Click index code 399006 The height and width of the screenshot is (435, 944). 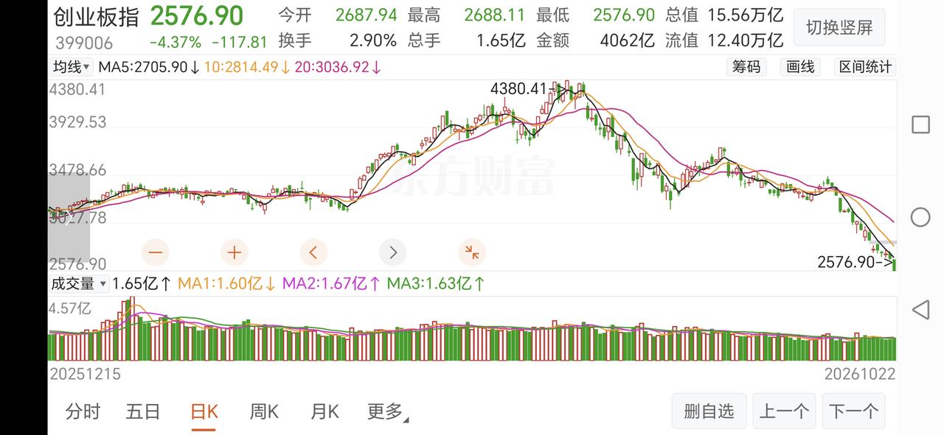point(84,43)
